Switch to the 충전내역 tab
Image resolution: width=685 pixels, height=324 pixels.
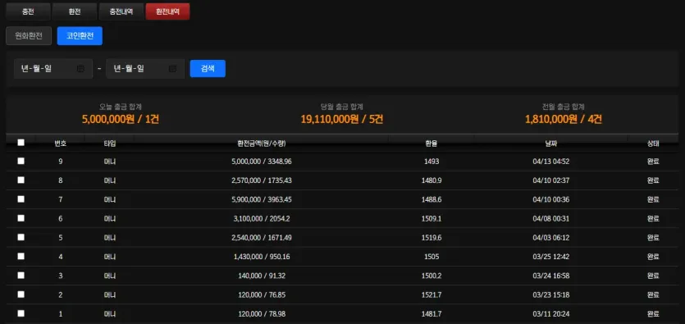coord(121,11)
